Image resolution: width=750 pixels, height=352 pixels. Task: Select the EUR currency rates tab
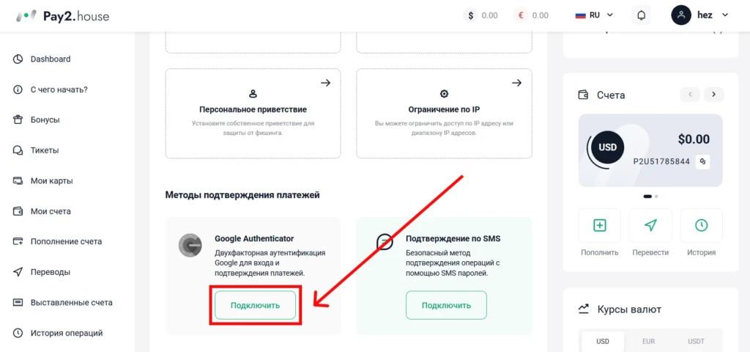649,342
